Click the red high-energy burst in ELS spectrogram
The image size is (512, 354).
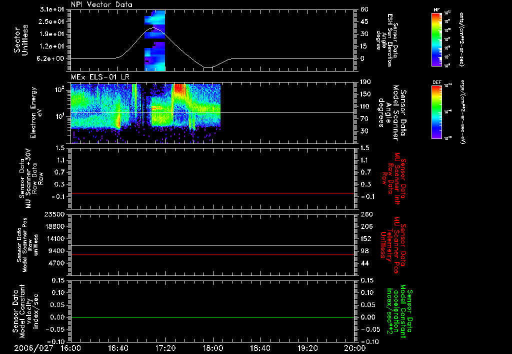pos(179,90)
